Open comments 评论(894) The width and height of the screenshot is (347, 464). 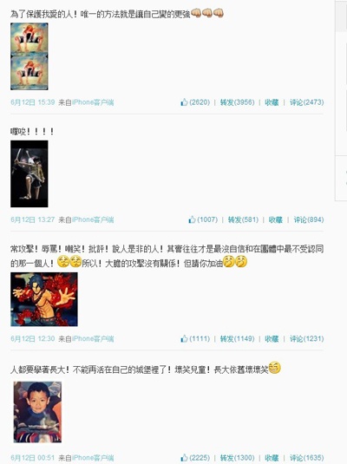309,219
